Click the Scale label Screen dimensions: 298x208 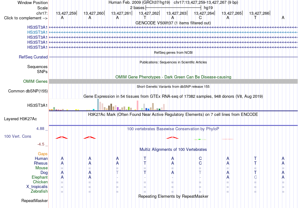coord(42,8)
